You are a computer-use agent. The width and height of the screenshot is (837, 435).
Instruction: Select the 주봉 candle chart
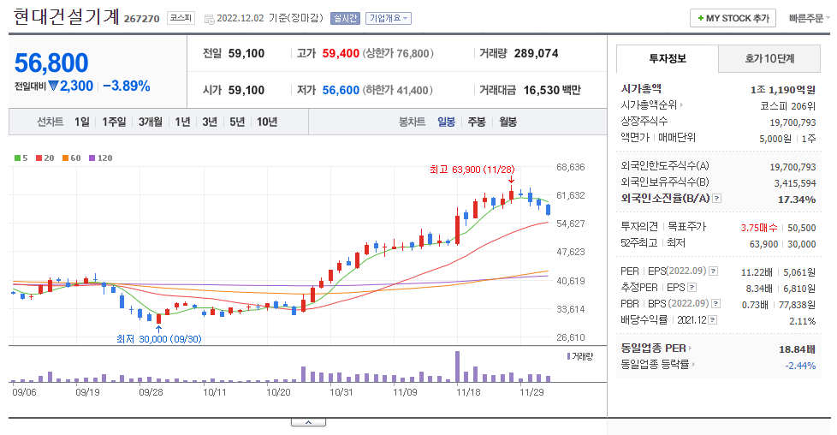click(x=477, y=122)
